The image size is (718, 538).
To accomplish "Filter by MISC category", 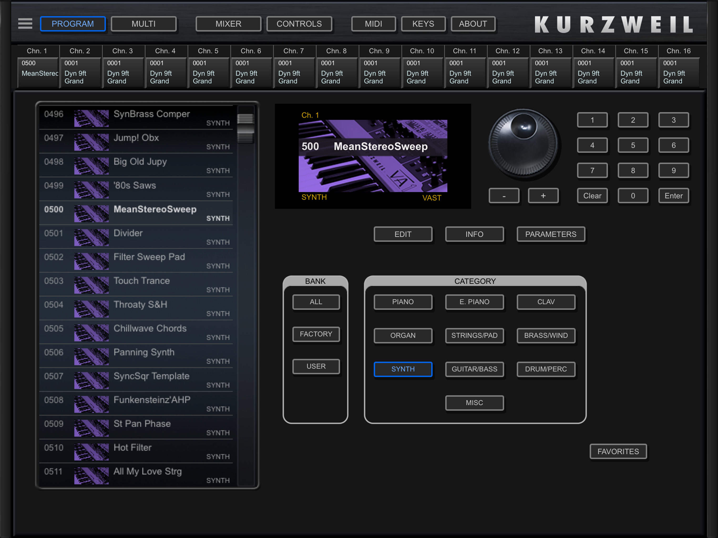I will click(x=474, y=403).
